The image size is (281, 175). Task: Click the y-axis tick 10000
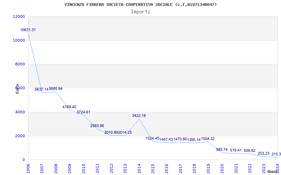(x=19, y=40)
